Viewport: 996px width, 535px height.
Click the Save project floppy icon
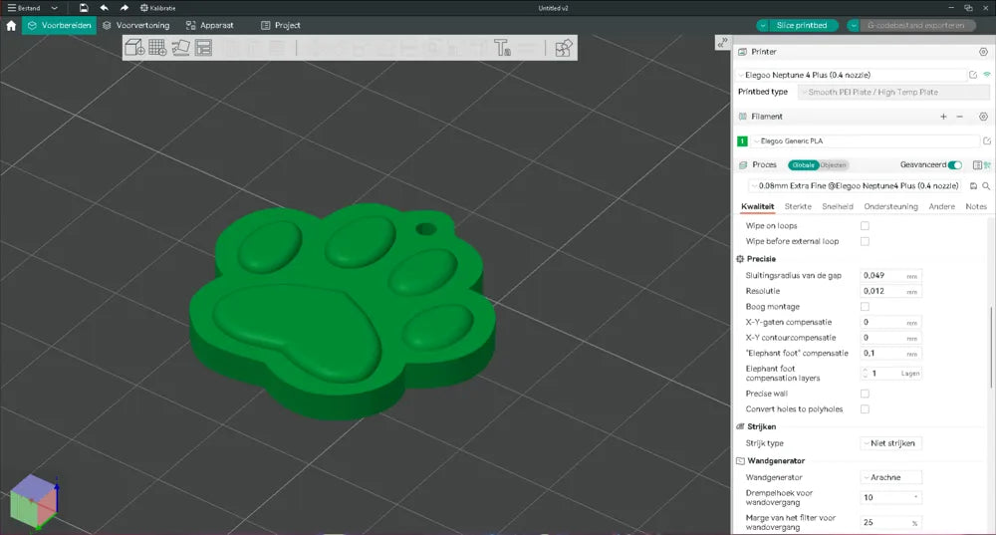[x=84, y=7]
